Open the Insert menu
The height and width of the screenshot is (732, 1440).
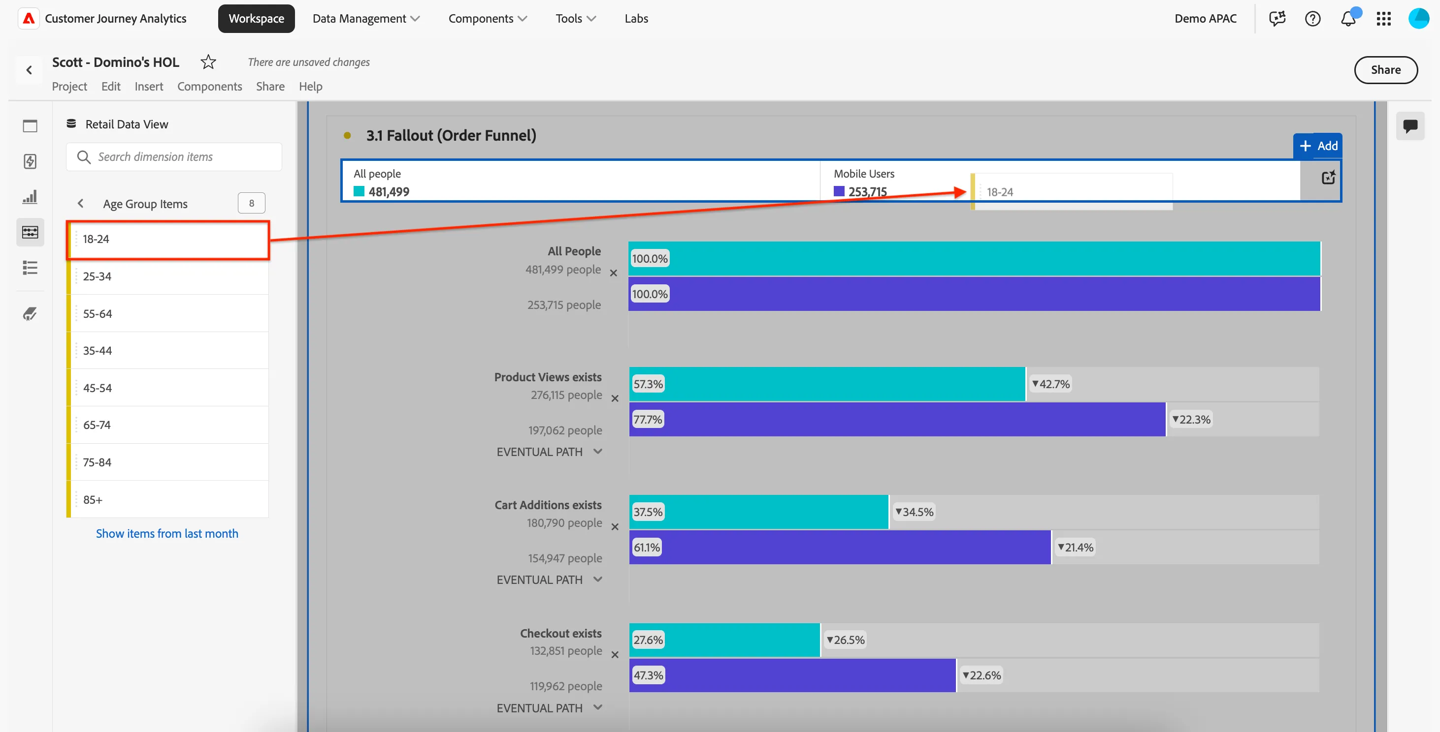[x=149, y=86]
